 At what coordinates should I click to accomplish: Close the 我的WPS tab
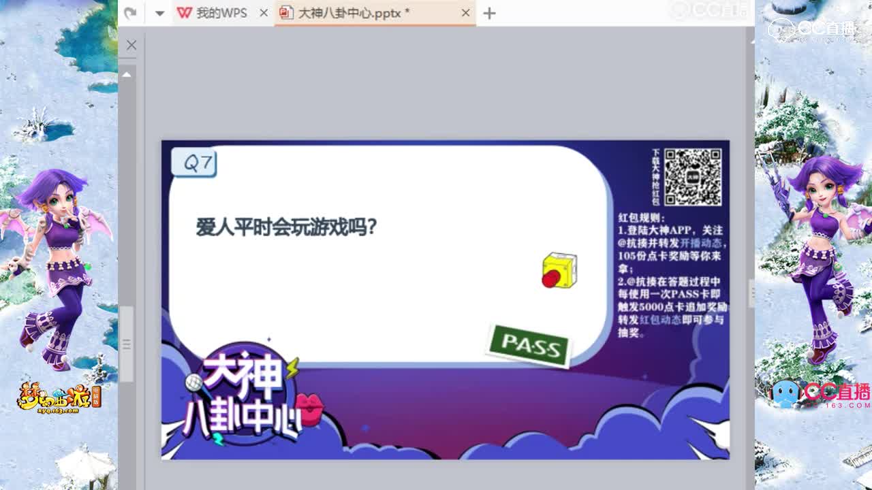264,13
